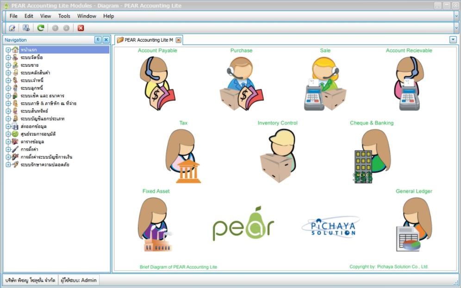Open the Account Recievable module icon
Image resolution: width=461 pixels, height=288 pixels.
point(409,83)
